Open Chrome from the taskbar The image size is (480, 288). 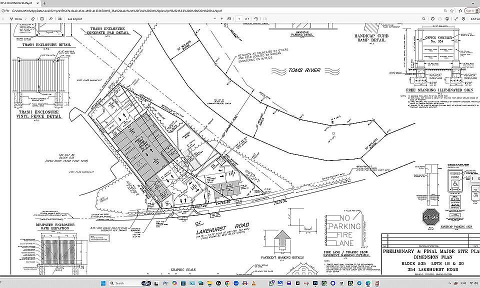click(x=227, y=283)
